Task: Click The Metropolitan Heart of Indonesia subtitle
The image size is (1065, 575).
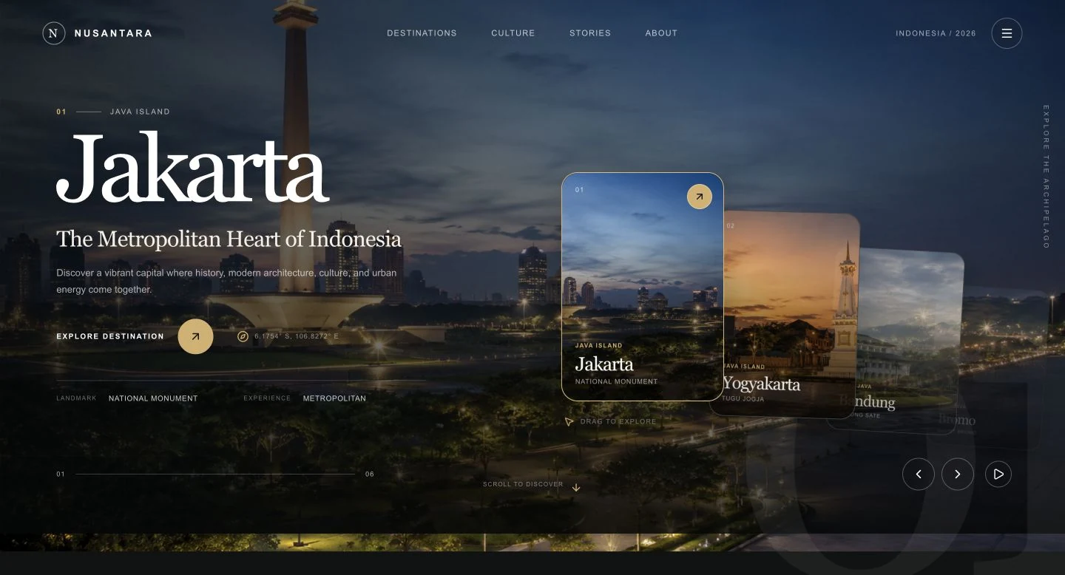Action: [x=229, y=239]
